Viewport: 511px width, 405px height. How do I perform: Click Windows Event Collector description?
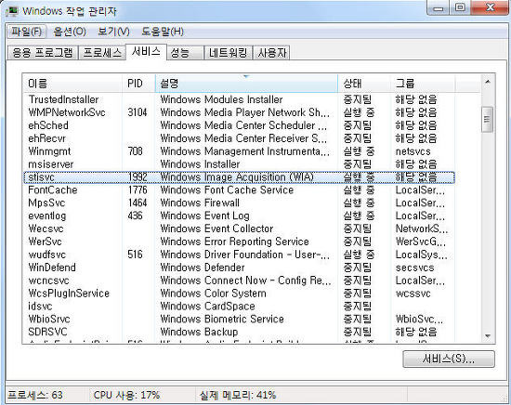coord(216,229)
